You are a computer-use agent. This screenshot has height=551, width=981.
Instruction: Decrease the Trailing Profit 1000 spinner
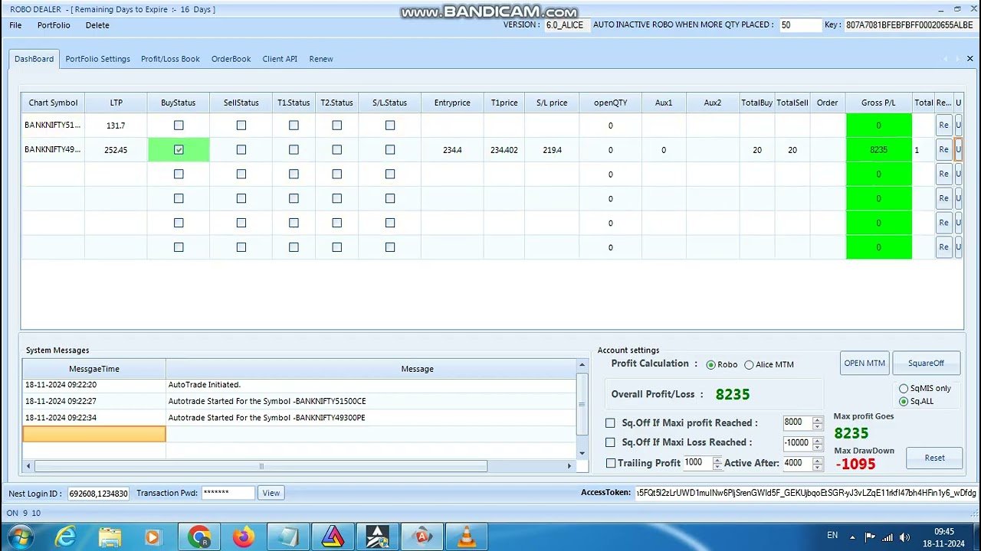pos(717,466)
